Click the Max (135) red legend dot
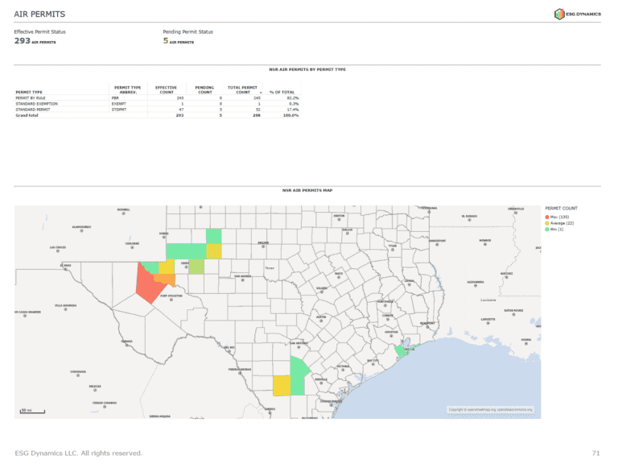Image resolution: width=618 pixels, height=472 pixels. pos(547,217)
